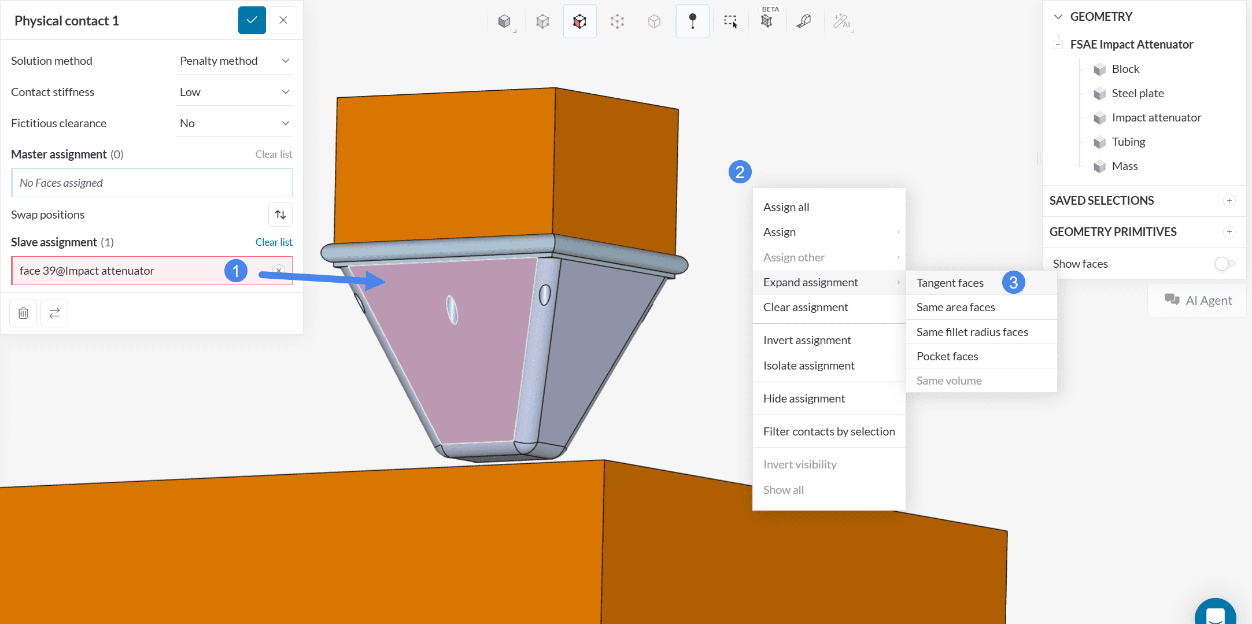The image size is (1252, 624).
Task: Open the AI Agent panel
Action: 1198,300
